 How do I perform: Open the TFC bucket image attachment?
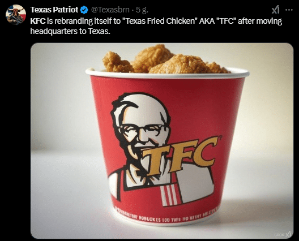[162, 141]
